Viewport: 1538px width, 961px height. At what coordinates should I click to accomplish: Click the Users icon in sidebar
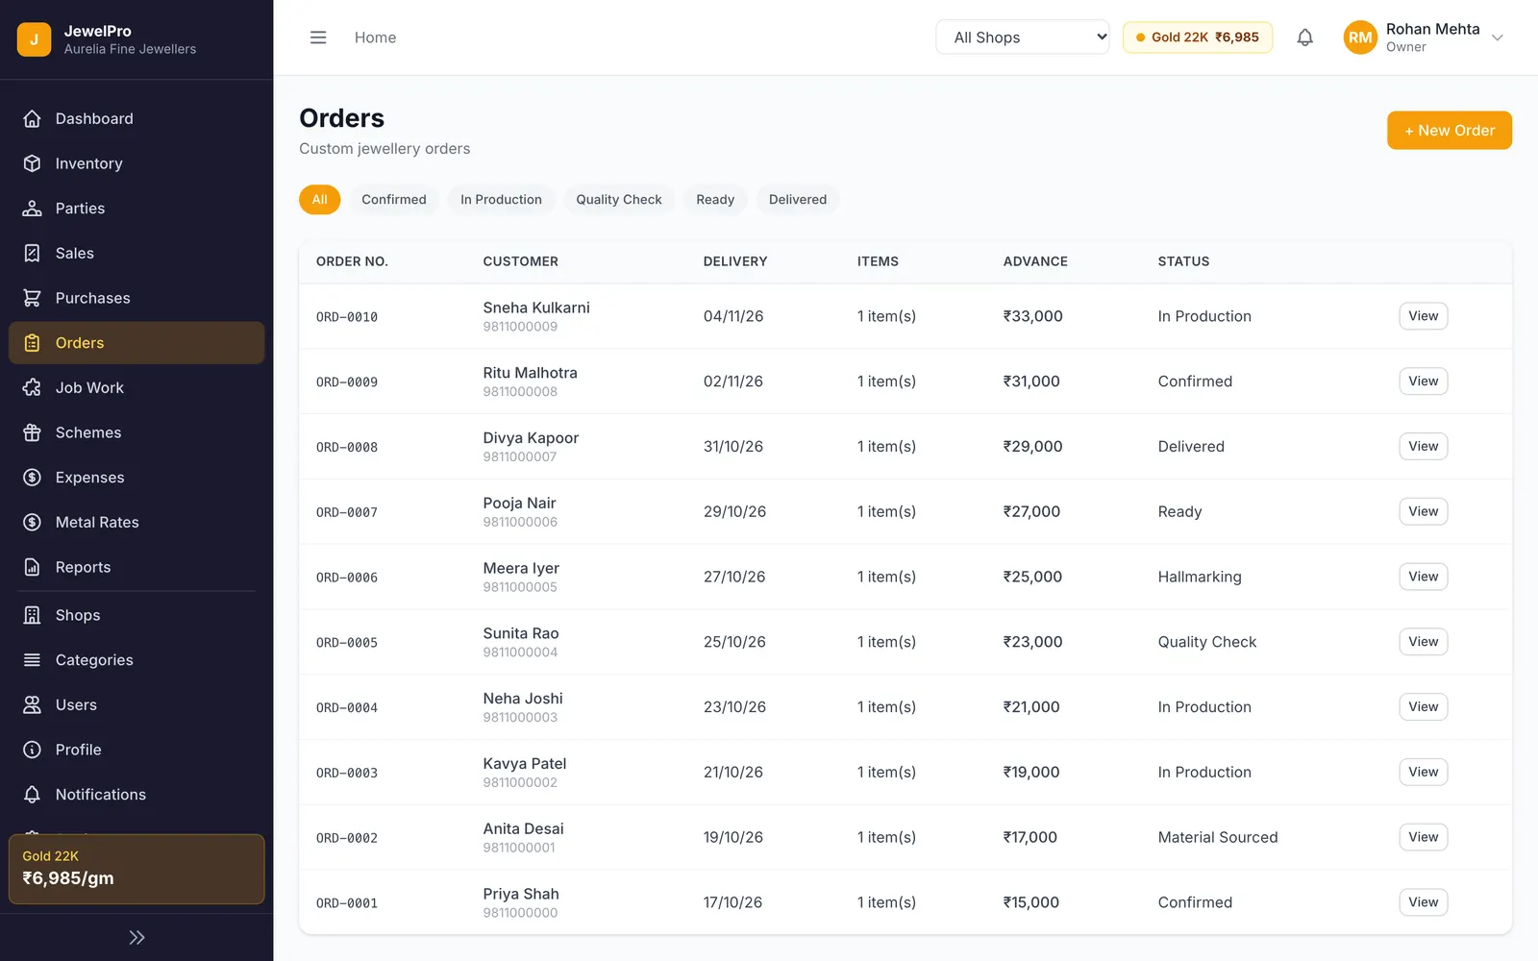(x=32, y=704)
